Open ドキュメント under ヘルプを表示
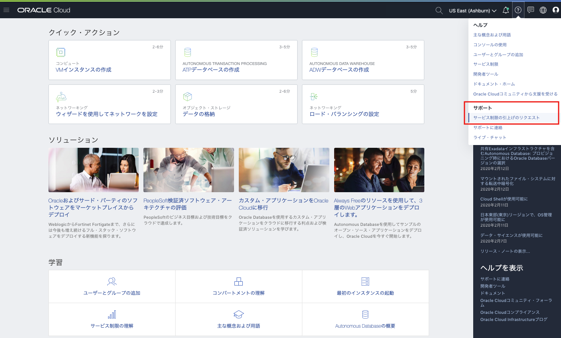Screen dimensions: 561x338 tap(493, 293)
